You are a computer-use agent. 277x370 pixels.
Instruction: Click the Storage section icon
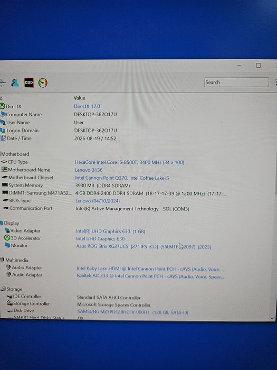[3, 289]
